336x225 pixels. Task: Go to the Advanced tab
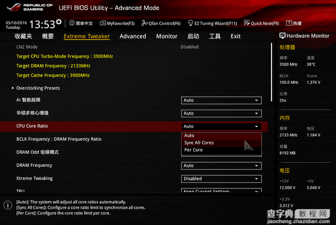(x=133, y=36)
